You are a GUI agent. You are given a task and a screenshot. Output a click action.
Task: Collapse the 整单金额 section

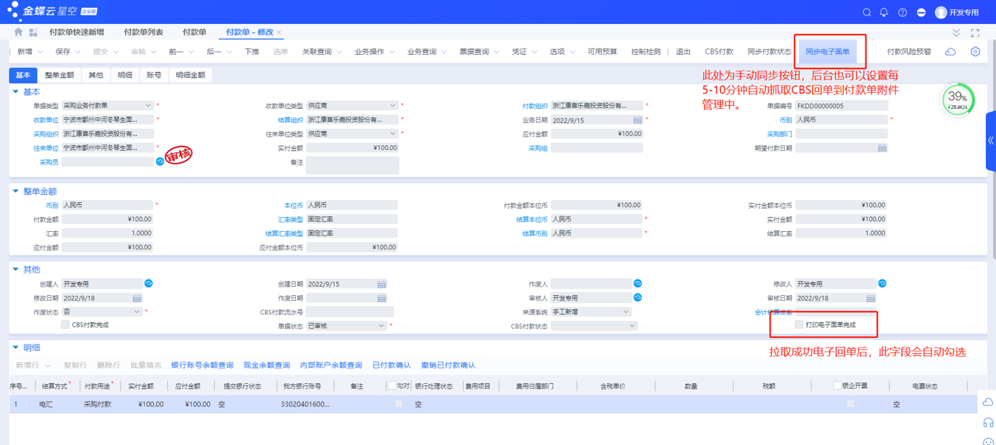[15, 192]
